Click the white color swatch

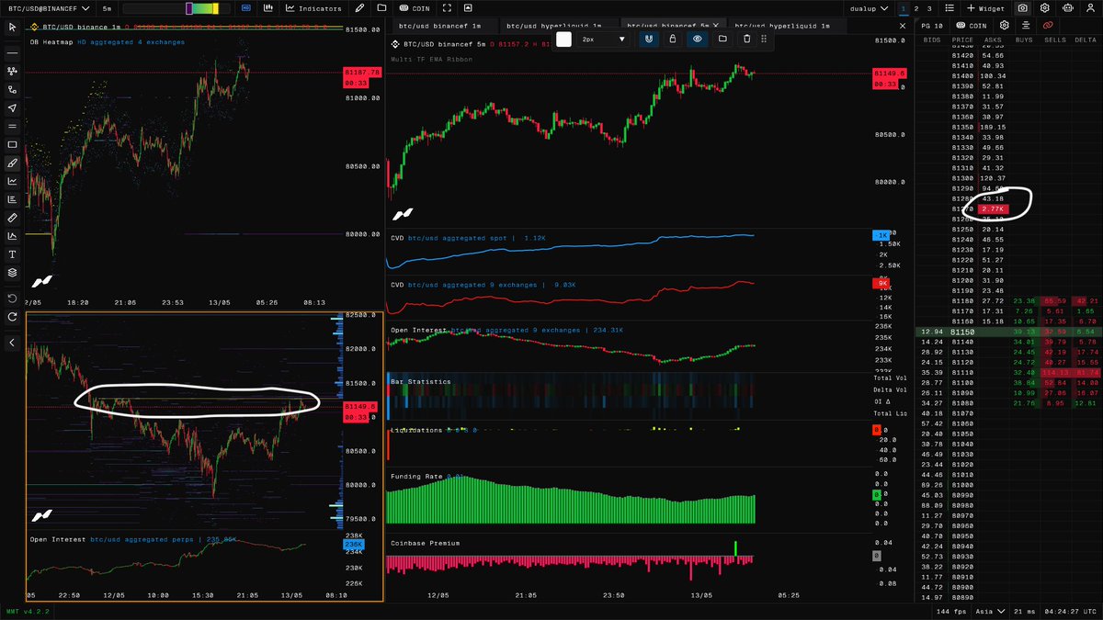(563, 39)
